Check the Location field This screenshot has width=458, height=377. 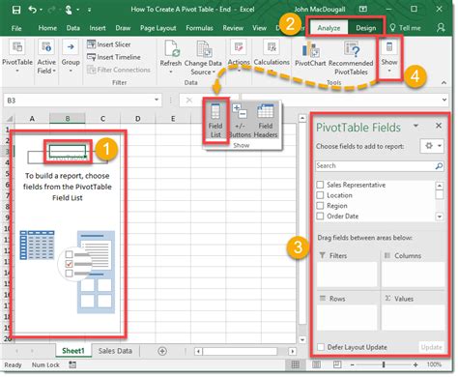coord(320,195)
